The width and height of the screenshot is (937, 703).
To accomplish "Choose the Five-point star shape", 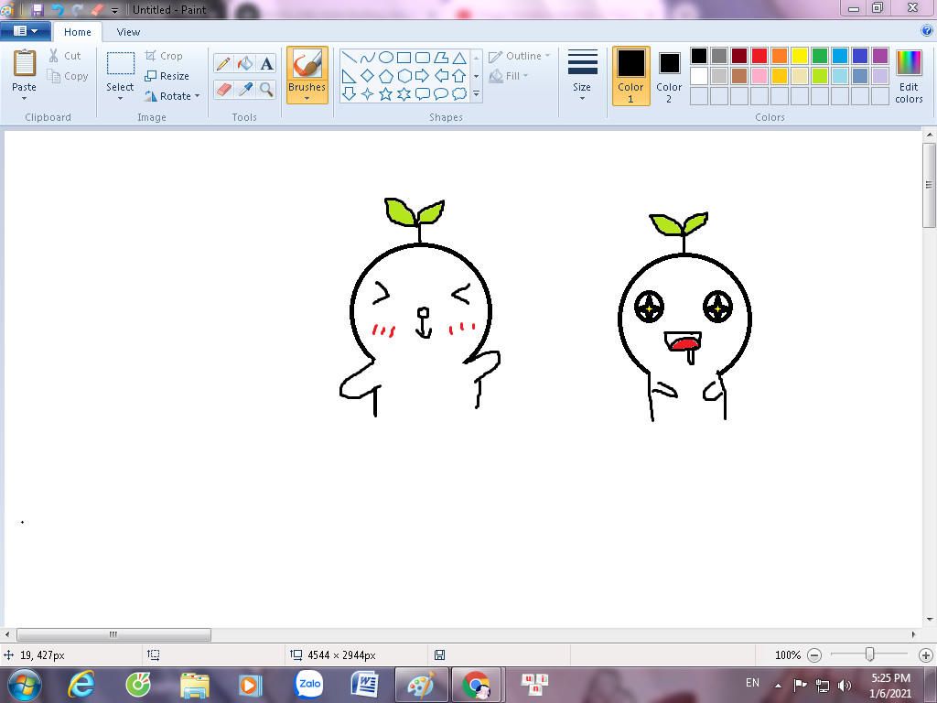I will pos(386,94).
